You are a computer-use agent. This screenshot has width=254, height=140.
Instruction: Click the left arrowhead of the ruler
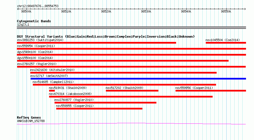(x=18, y=9)
